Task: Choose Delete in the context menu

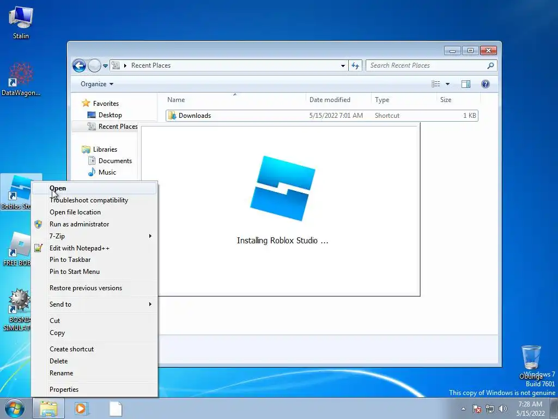Action: pyautogui.click(x=94, y=361)
